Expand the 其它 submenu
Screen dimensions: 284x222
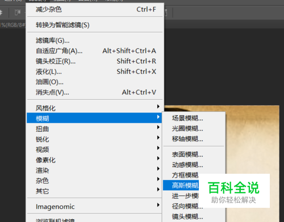point(94,191)
